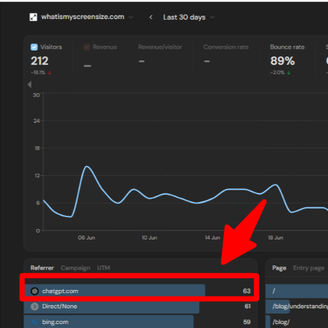Go to previous period with left chevron
The width and height of the screenshot is (328, 328).
(x=151, y=17)
